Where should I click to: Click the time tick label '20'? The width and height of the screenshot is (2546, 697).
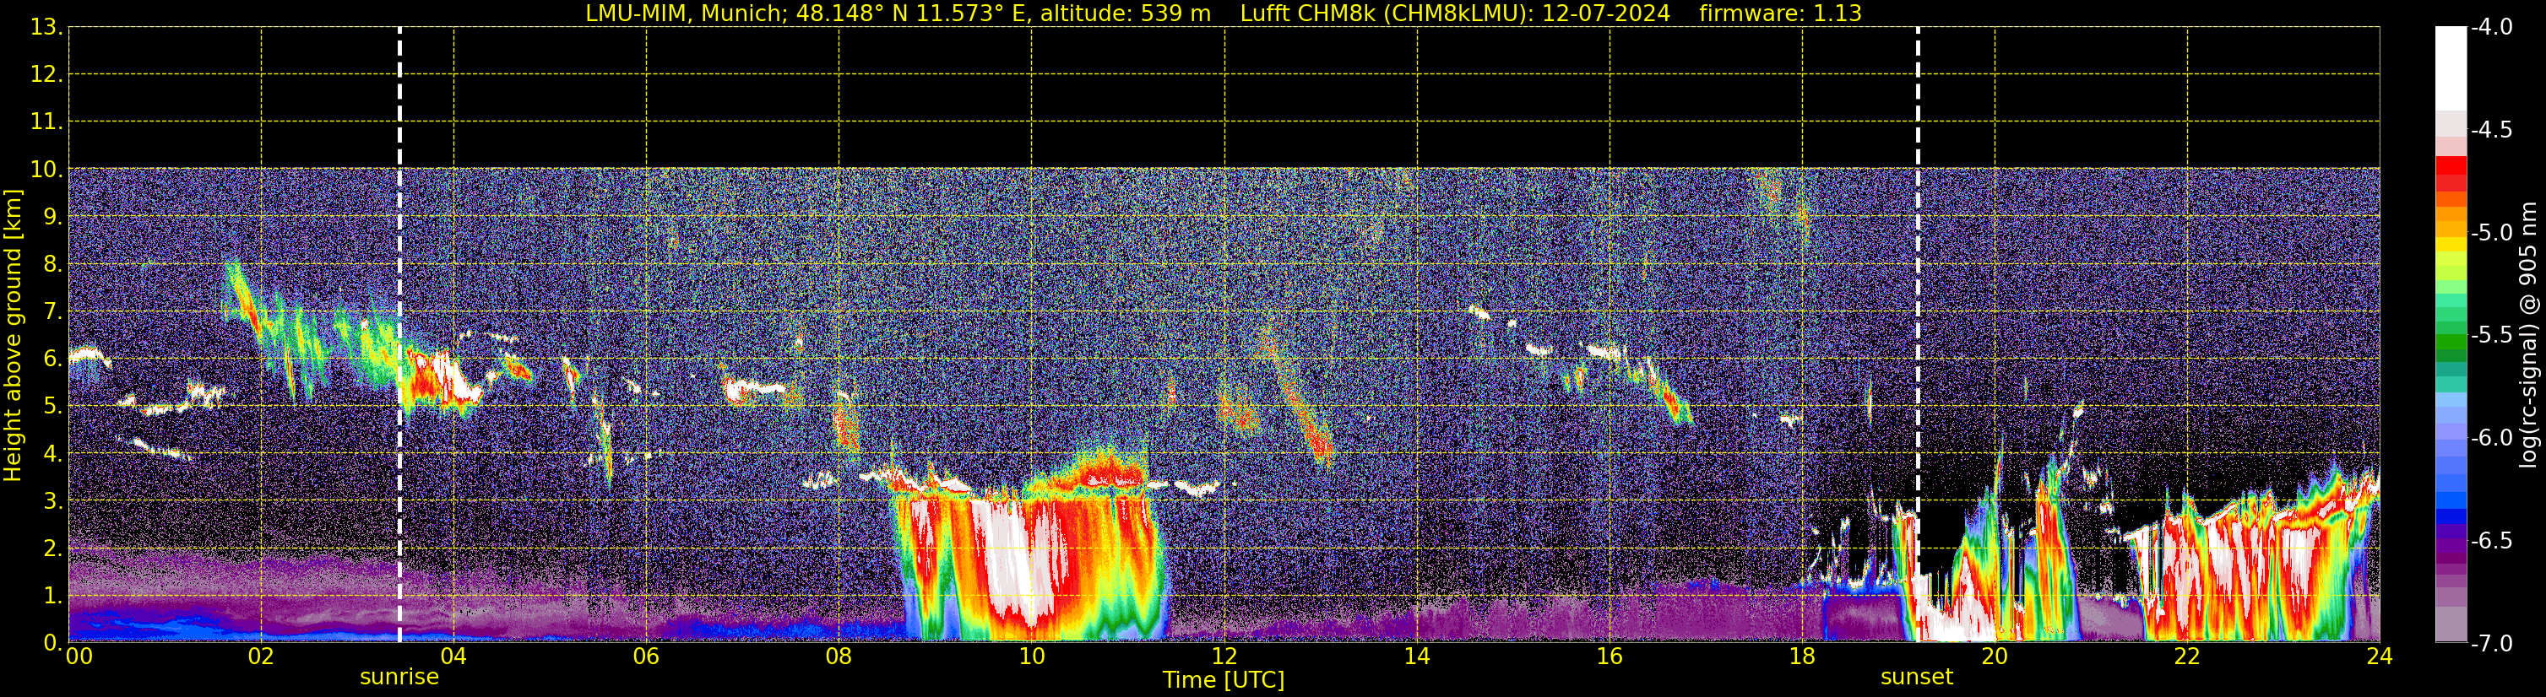tap(1995, 656)
